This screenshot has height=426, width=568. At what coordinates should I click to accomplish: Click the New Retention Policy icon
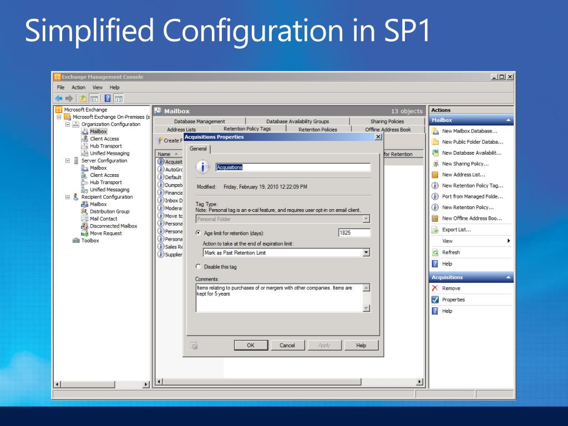[435, 207]
